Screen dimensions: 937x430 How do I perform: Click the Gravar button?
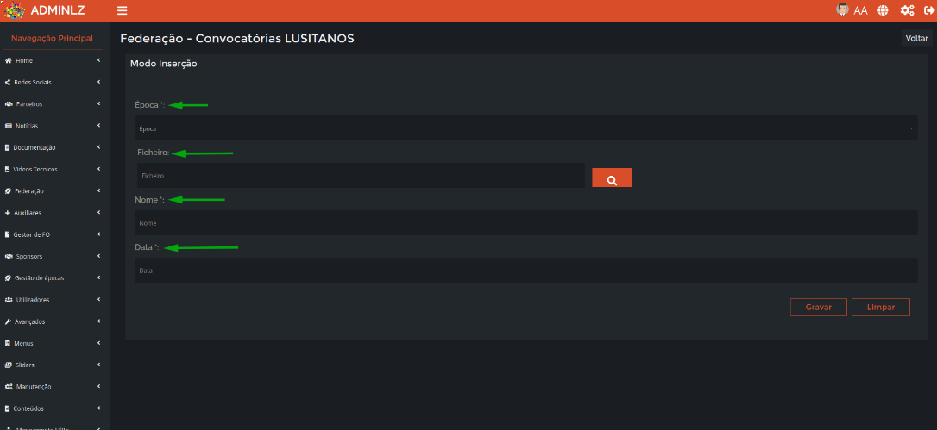[819, 307]
